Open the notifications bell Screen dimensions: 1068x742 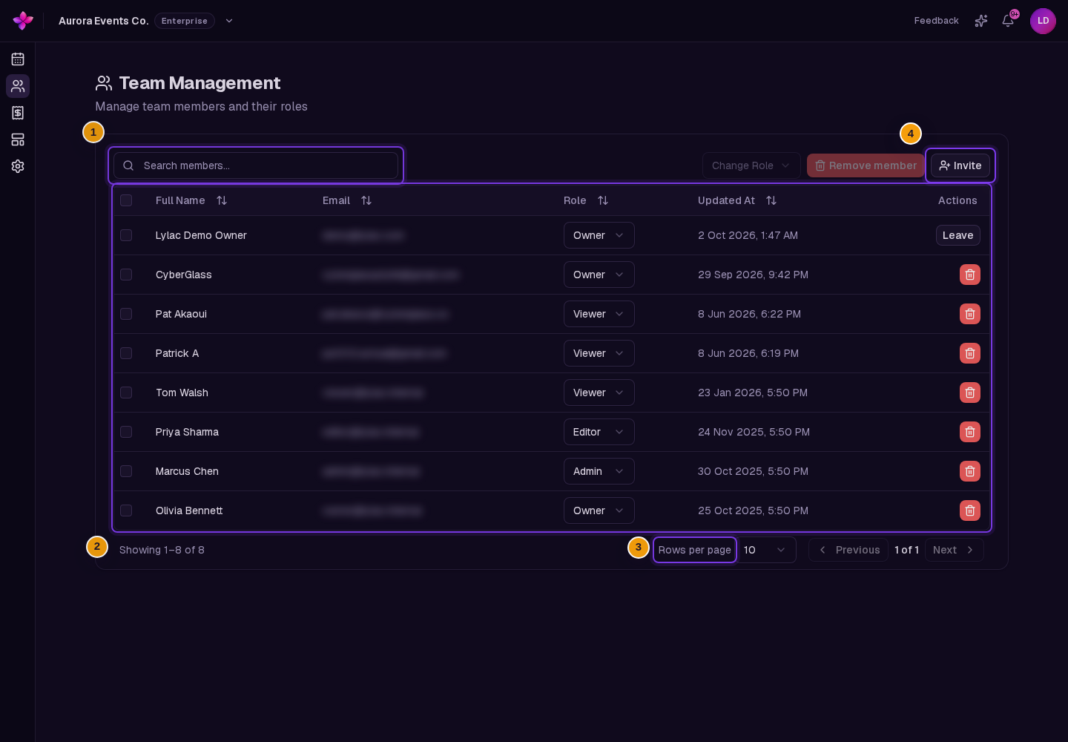(x=1008, y=21)
